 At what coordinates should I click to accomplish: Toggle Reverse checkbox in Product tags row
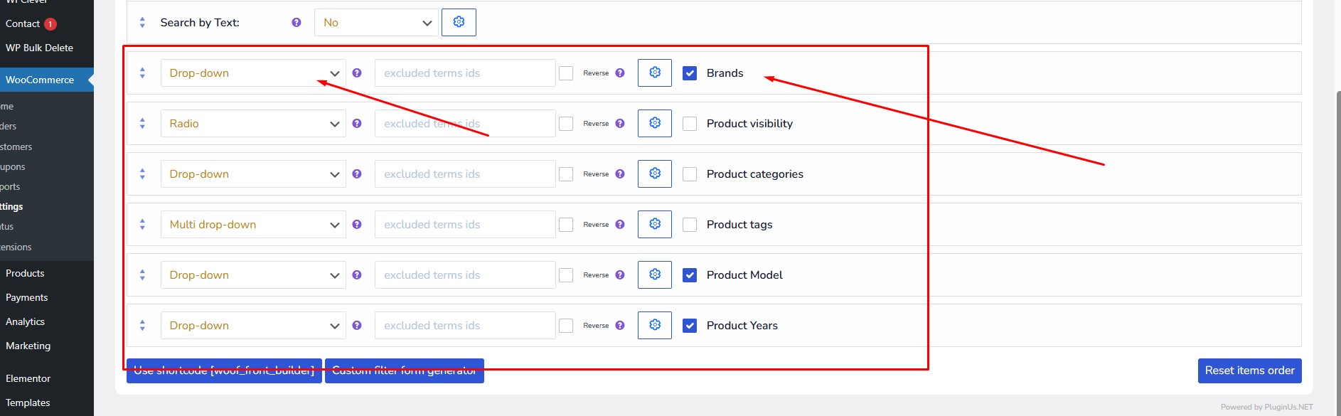pyautogui.click(x=566, y=225)
